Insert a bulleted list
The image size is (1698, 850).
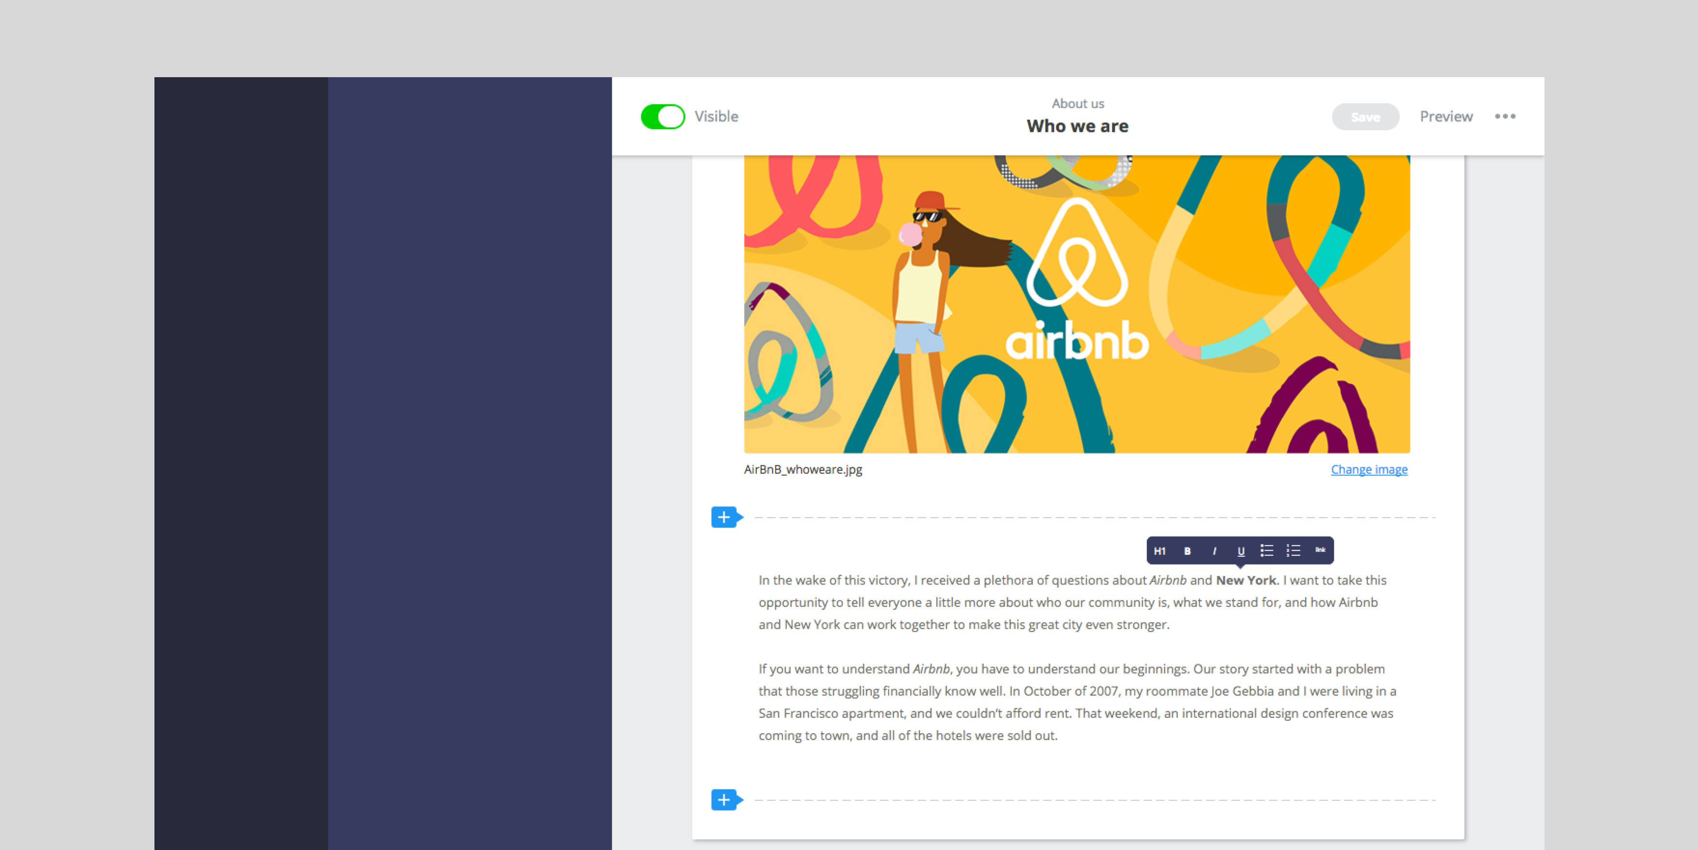(x=1267, y=550)
